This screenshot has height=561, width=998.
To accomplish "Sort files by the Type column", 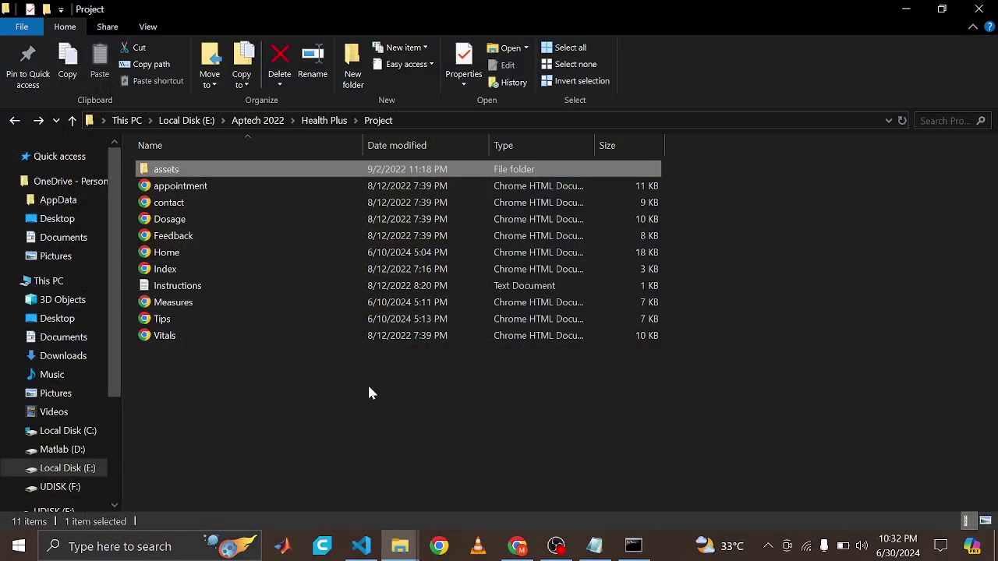I will [x=541, y=145].
